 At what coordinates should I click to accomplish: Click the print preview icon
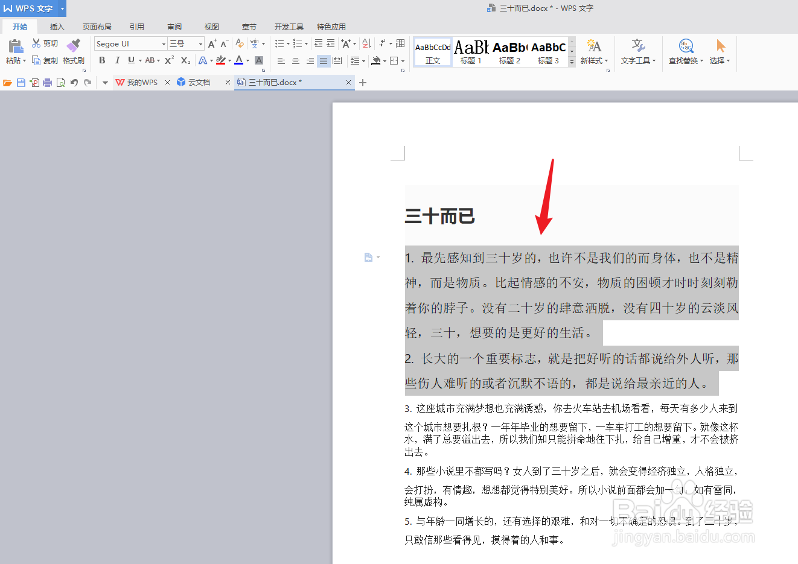coord(60,82)
